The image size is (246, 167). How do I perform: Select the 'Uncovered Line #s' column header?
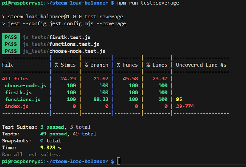[x=201, y=65]
